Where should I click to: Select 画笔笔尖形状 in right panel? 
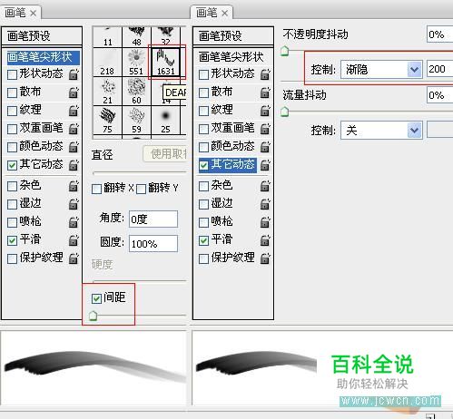[231, 57]
